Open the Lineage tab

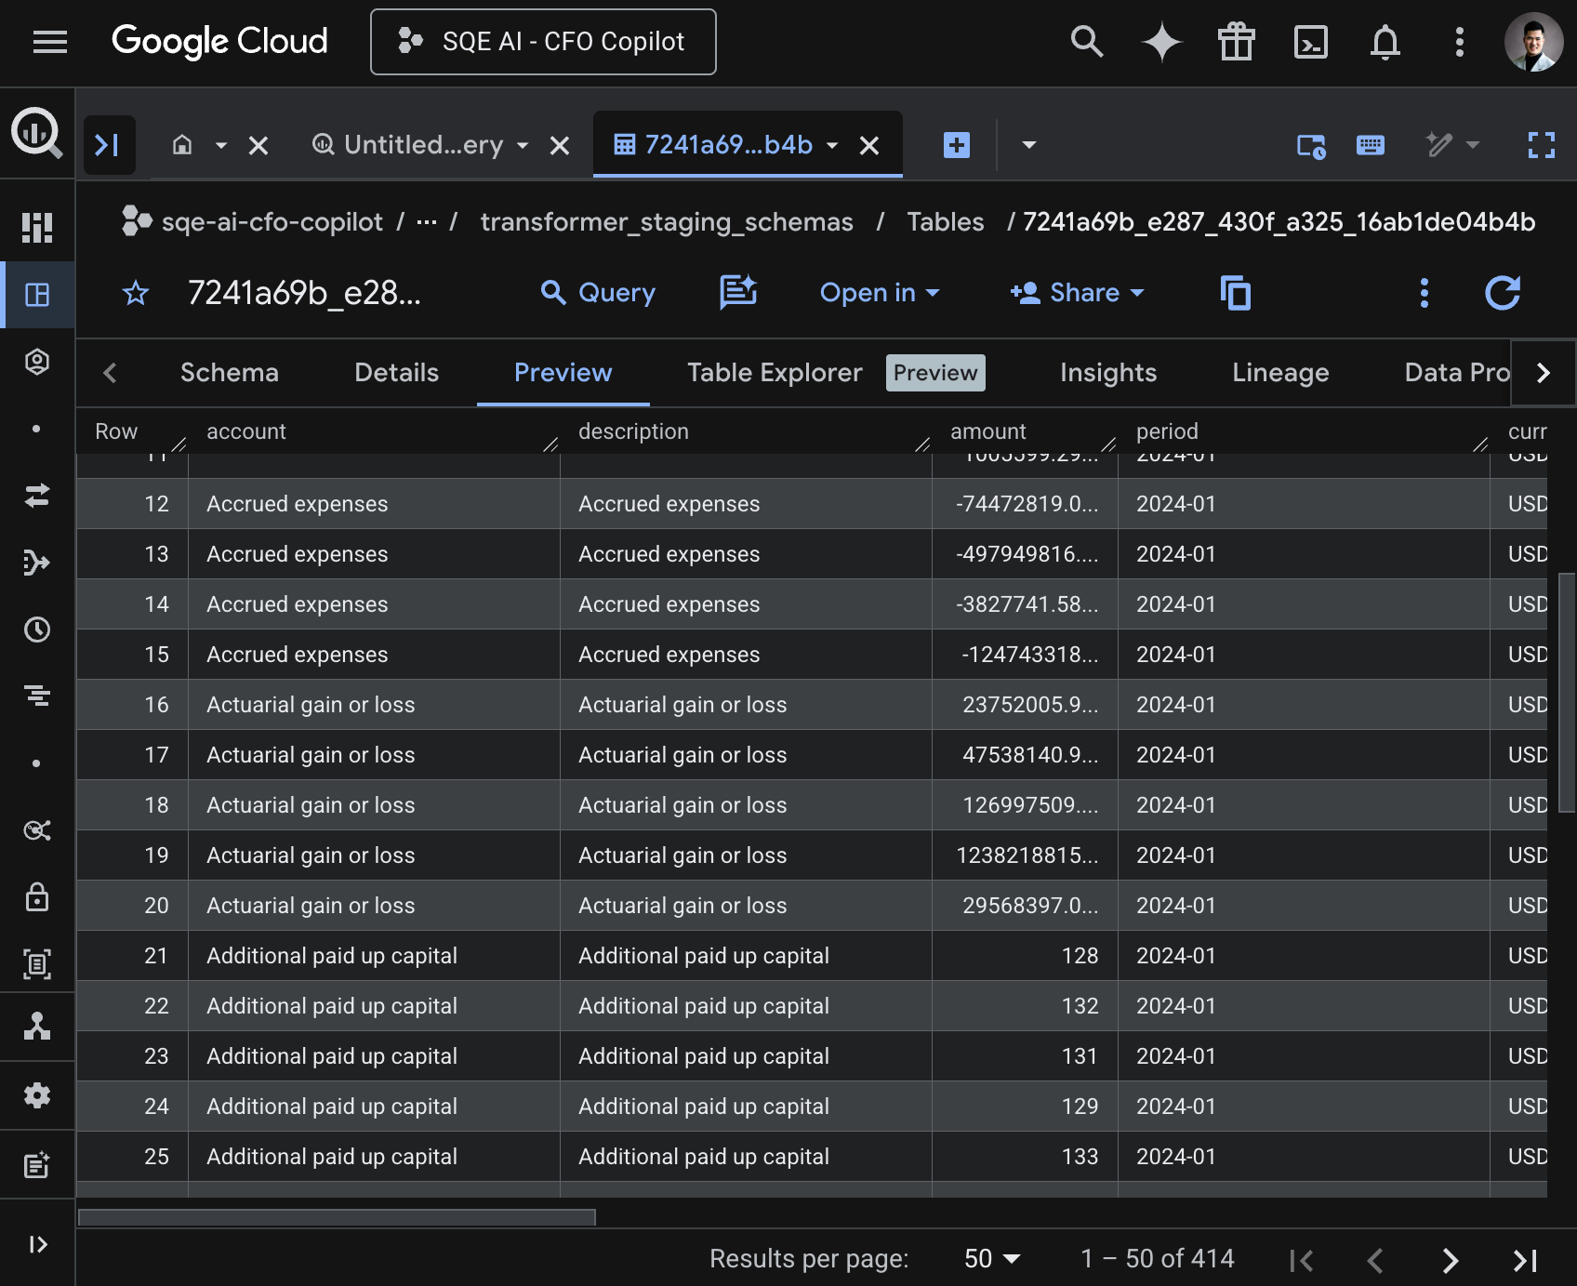coord(1279,373)
